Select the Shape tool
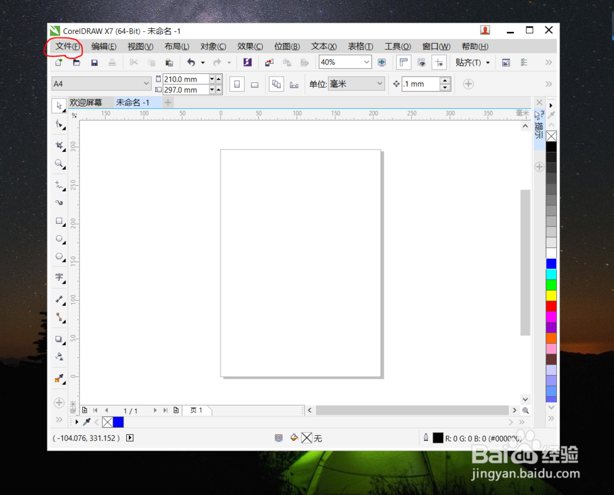The height and width of the screenshot is (495, 614). tap(59, 124)
